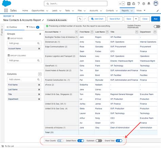This screenshot has height=148, width=161.
Task: Remove the Department column with X
Action: point(39,99)
